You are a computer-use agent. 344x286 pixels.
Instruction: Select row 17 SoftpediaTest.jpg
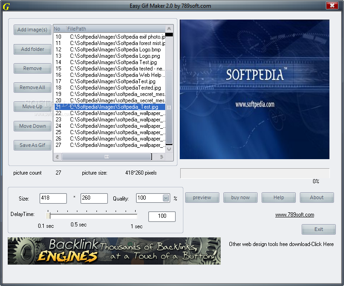tap(110, 81)
